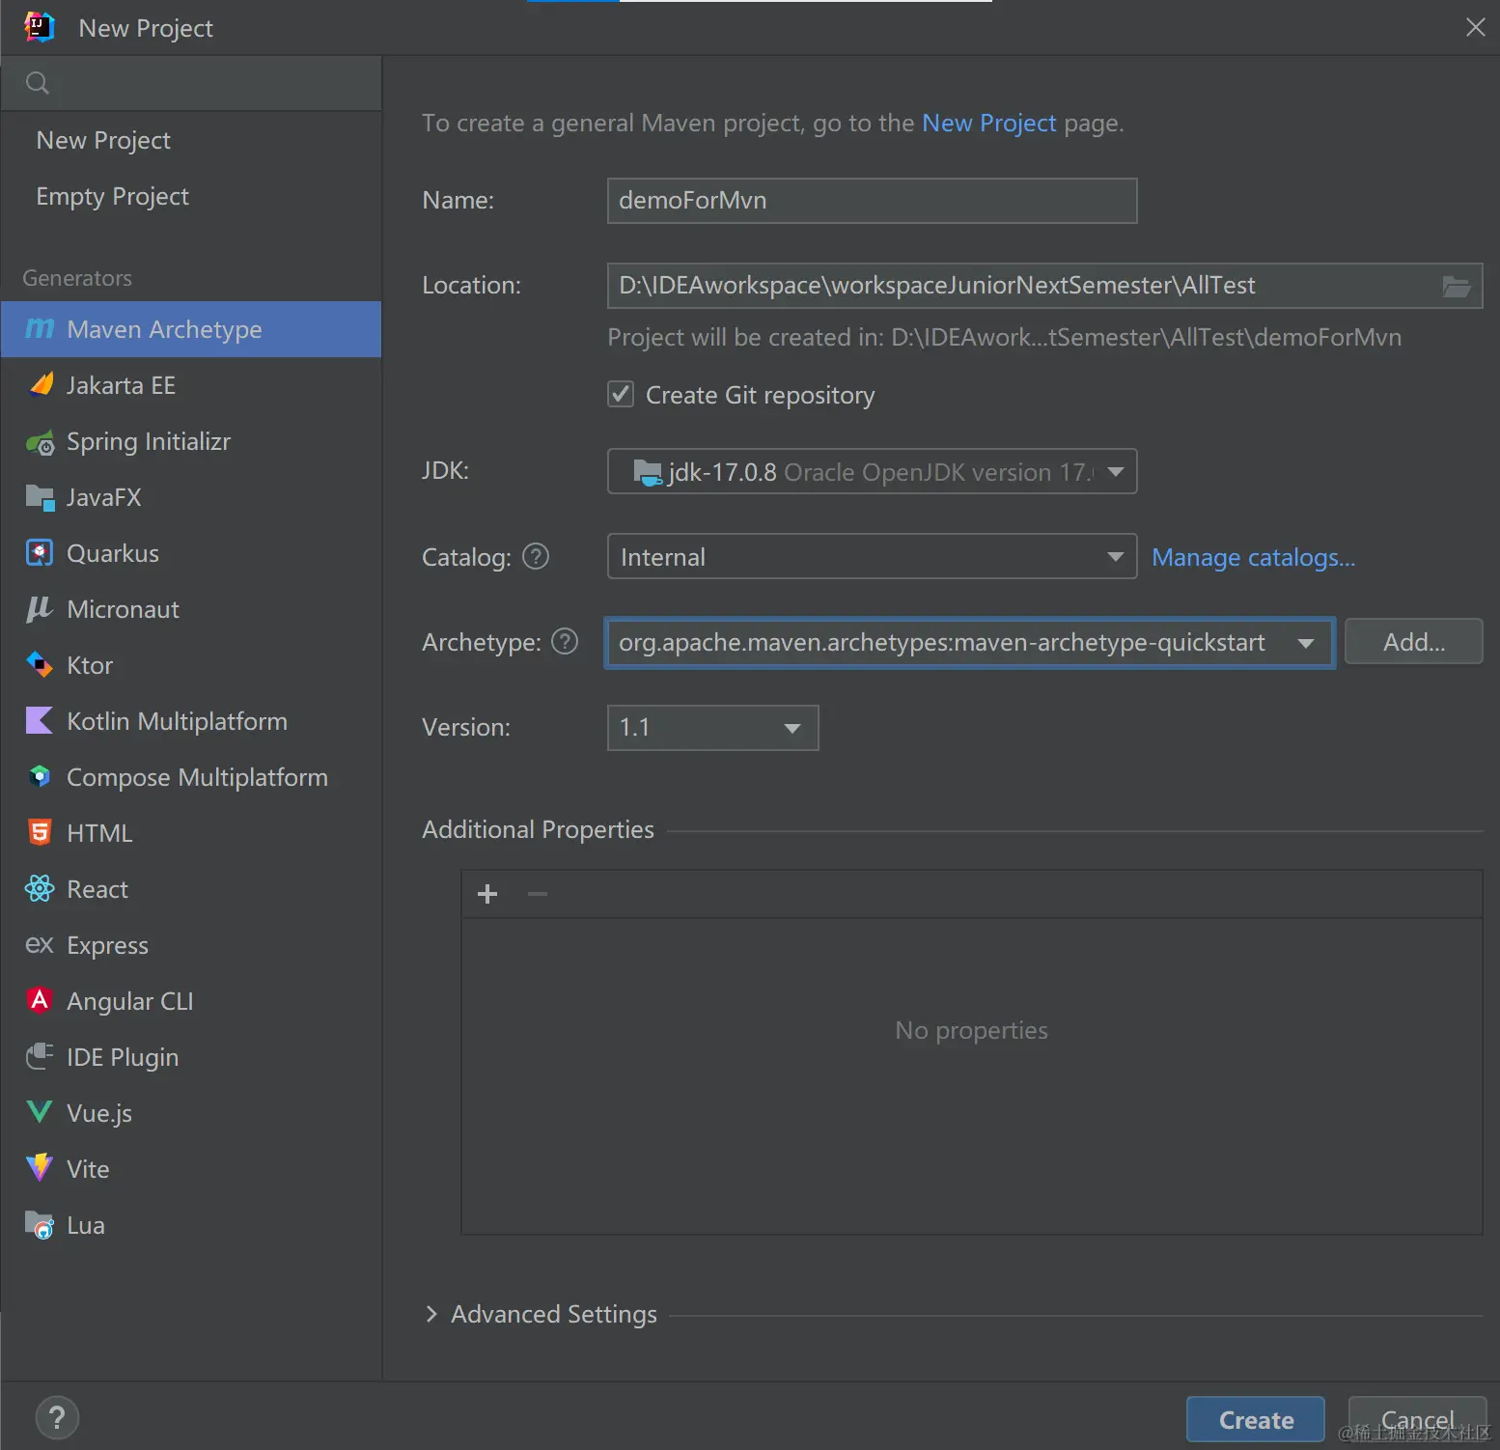The width and height of the screenshot is (1500, 1450).
Task: Click the Add... archetype button
Action: pyautogui.click(x=1414, y=642)
